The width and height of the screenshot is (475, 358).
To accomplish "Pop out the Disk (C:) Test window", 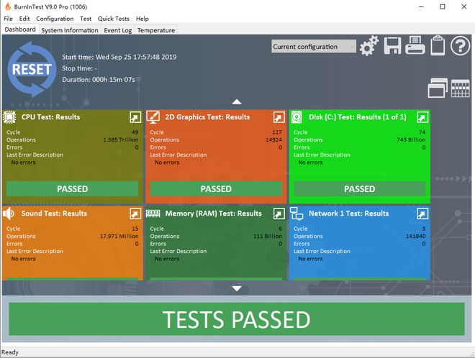I will click(422, 117).
